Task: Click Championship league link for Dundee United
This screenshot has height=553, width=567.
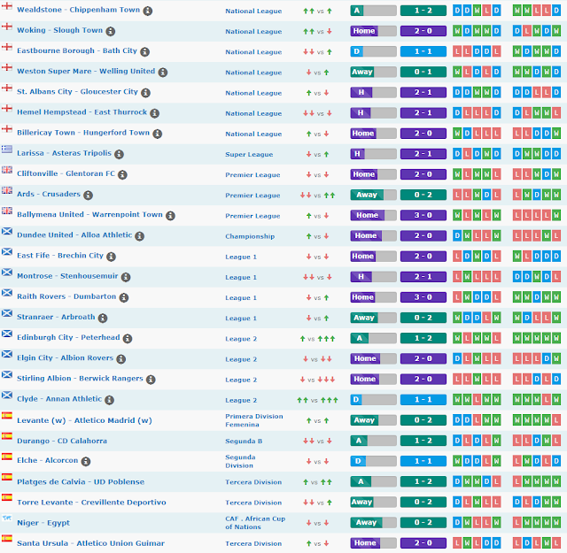Action: 250,236
